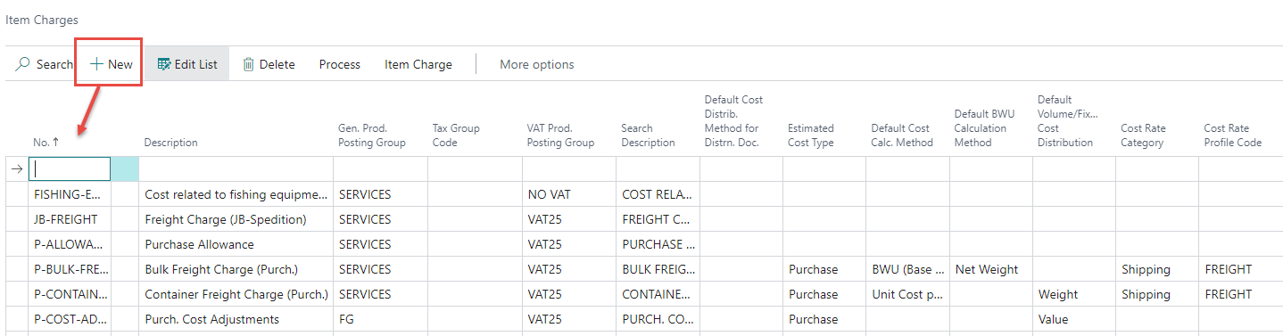Open the Item Charge menu
Viewport: 1283px width, 336px height.
tap(418, 64)
